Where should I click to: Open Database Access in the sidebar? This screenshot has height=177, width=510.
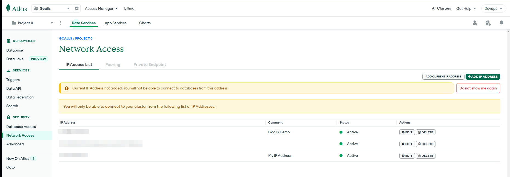21,127
